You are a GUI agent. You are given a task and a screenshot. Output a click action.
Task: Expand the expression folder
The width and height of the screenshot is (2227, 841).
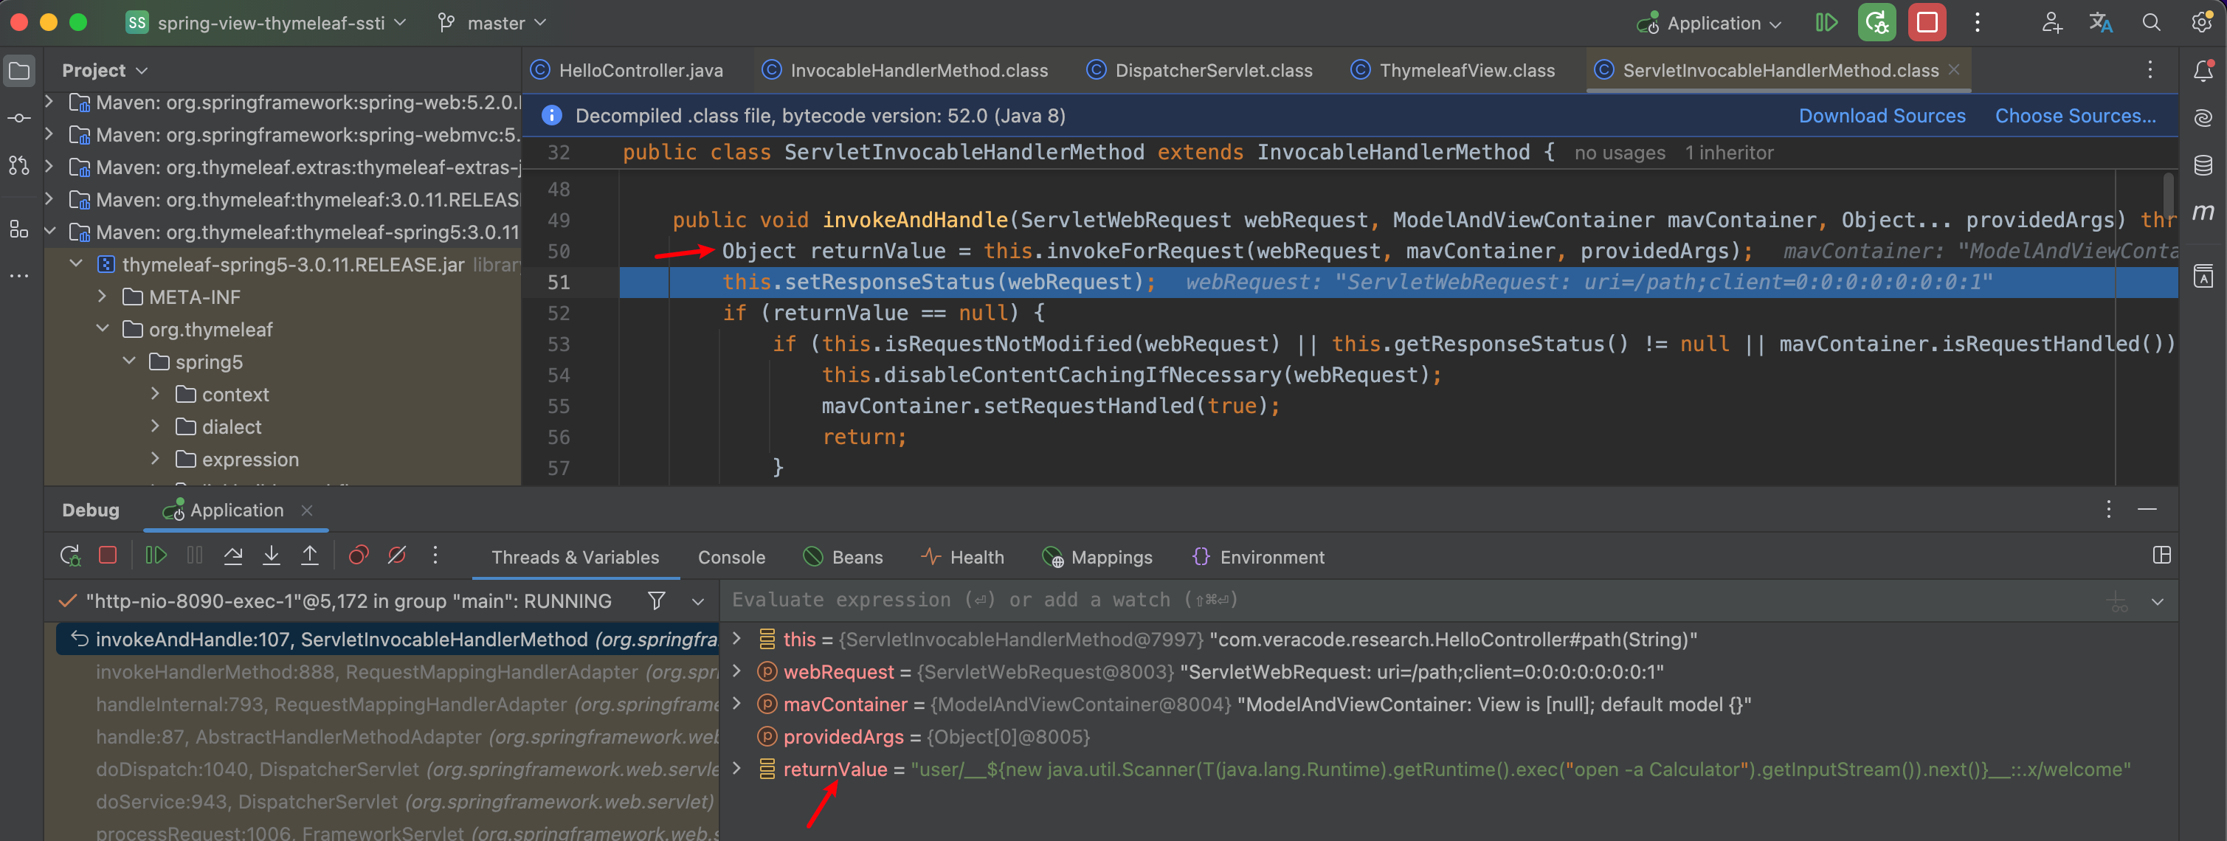tap(155, 458)
